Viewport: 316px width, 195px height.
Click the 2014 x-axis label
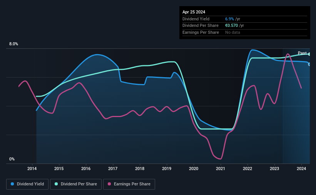pyautogui.click(x=32, y=169)
